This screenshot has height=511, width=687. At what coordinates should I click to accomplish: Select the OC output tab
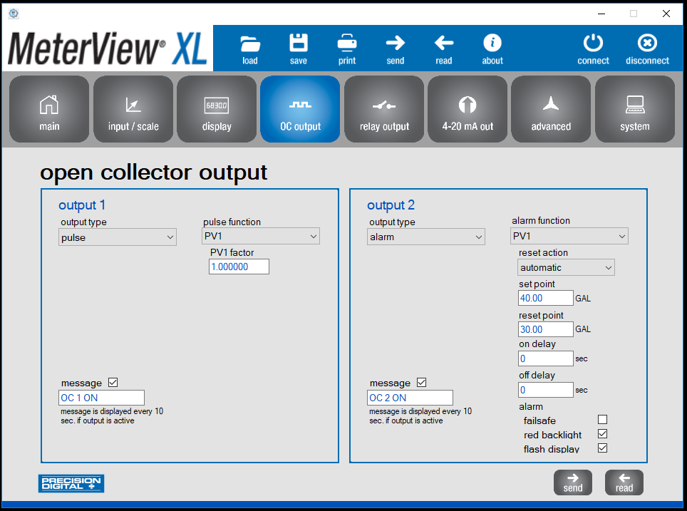point(300,109)
